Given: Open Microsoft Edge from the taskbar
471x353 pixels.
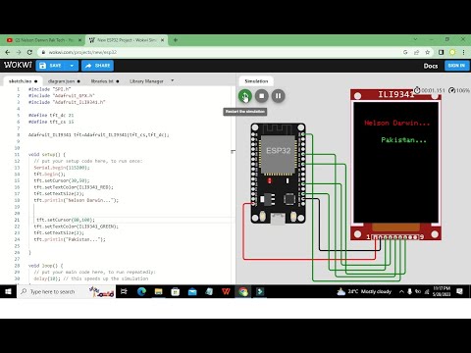Looking at the screenshot, I should click(x=141, y=291).
